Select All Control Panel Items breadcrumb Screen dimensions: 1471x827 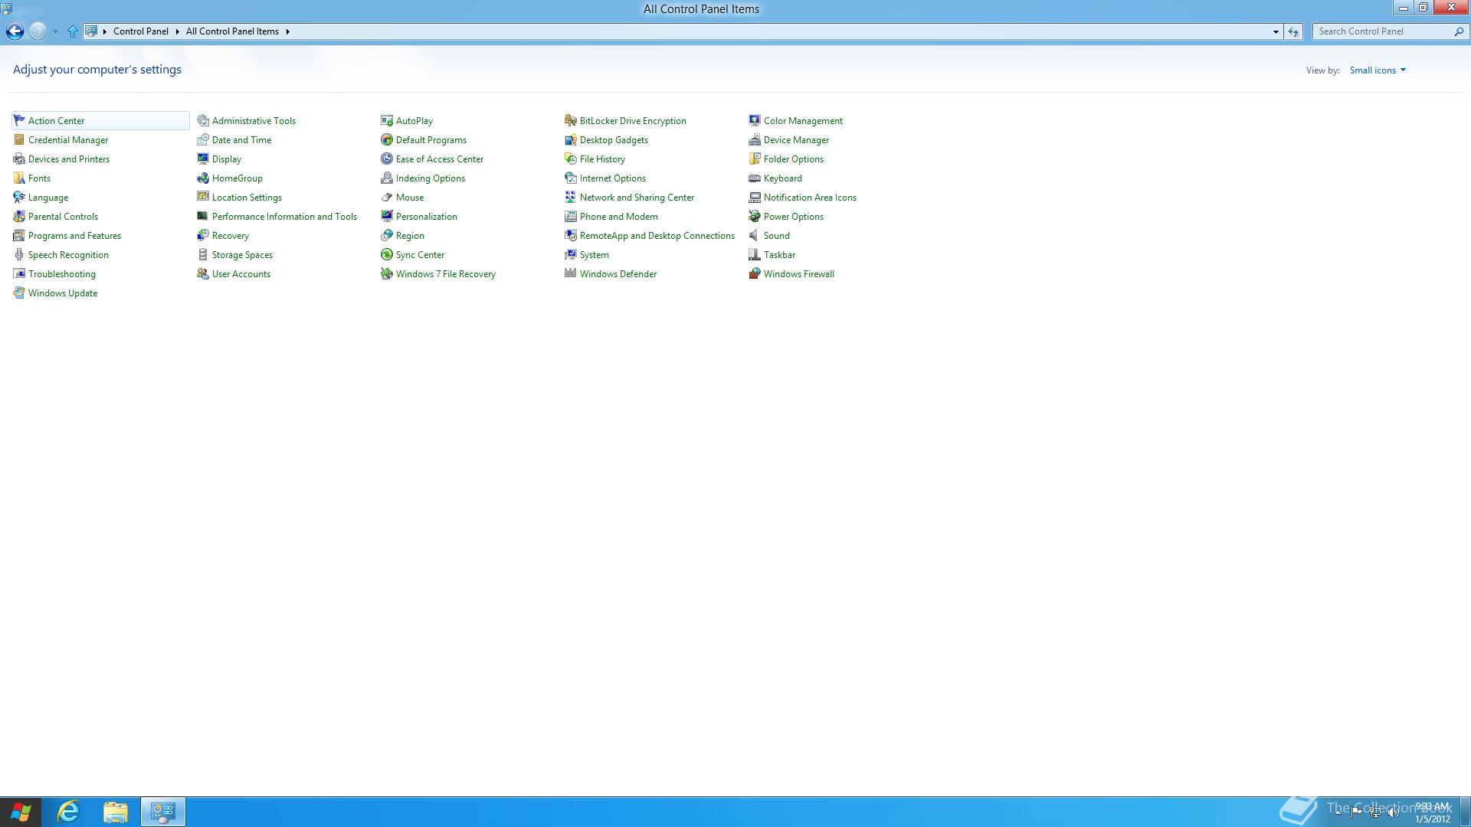click(x=232, y=31)
